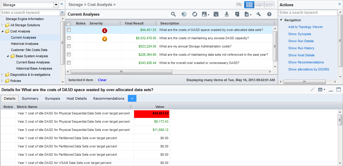Click Show Run History link

[301, 48]
